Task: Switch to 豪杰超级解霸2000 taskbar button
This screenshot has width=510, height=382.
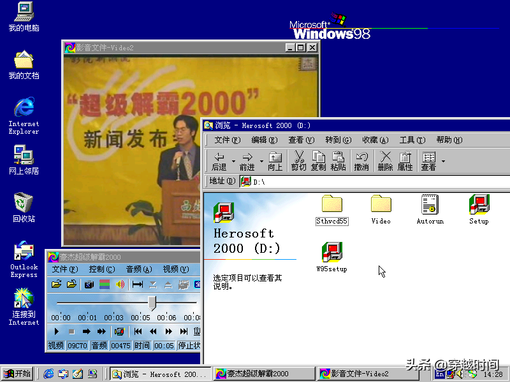Action: tap(263, 374)
